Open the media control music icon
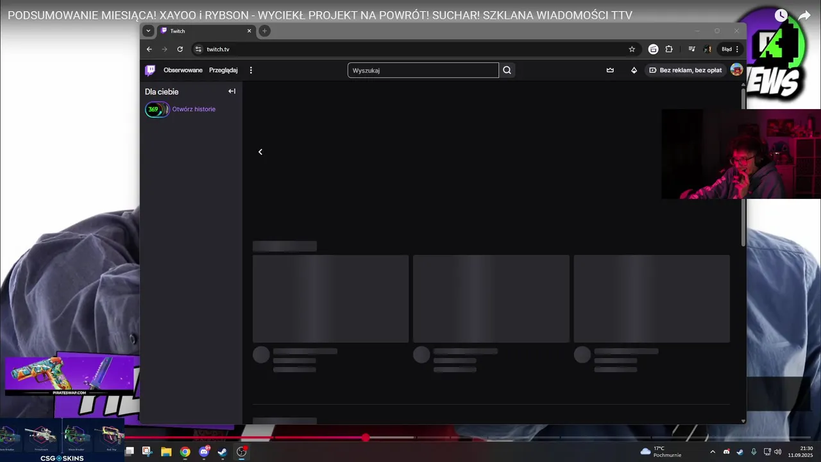Image resolution: width=821 pixels, height=462 pixels. point(691,49)
